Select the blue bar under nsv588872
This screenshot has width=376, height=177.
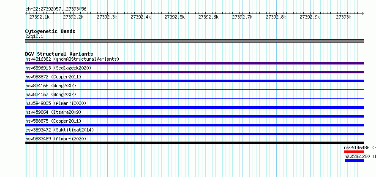point(194,81)
